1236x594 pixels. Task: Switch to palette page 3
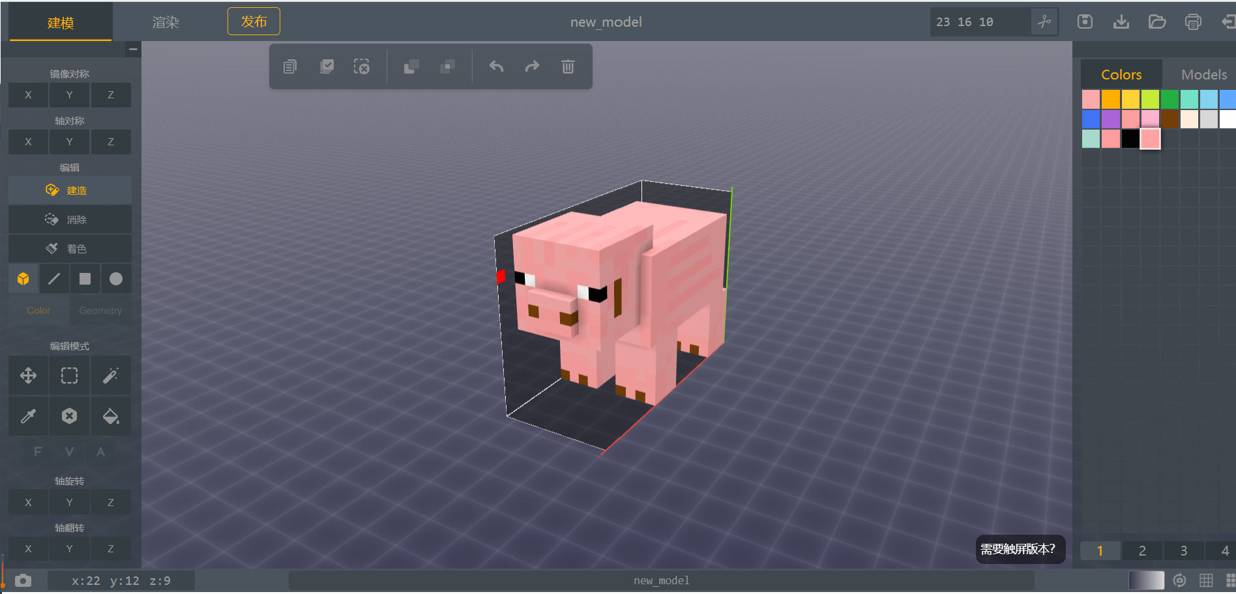pyautogui.click(x=1184, y=551)
